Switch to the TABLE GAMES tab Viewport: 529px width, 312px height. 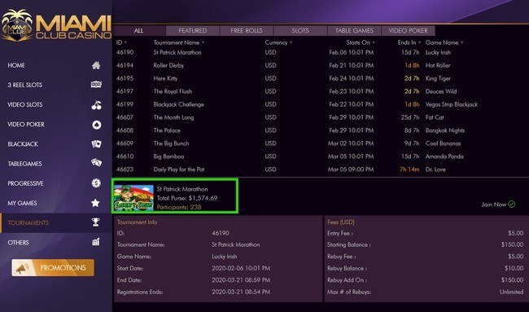click(354, 30)
